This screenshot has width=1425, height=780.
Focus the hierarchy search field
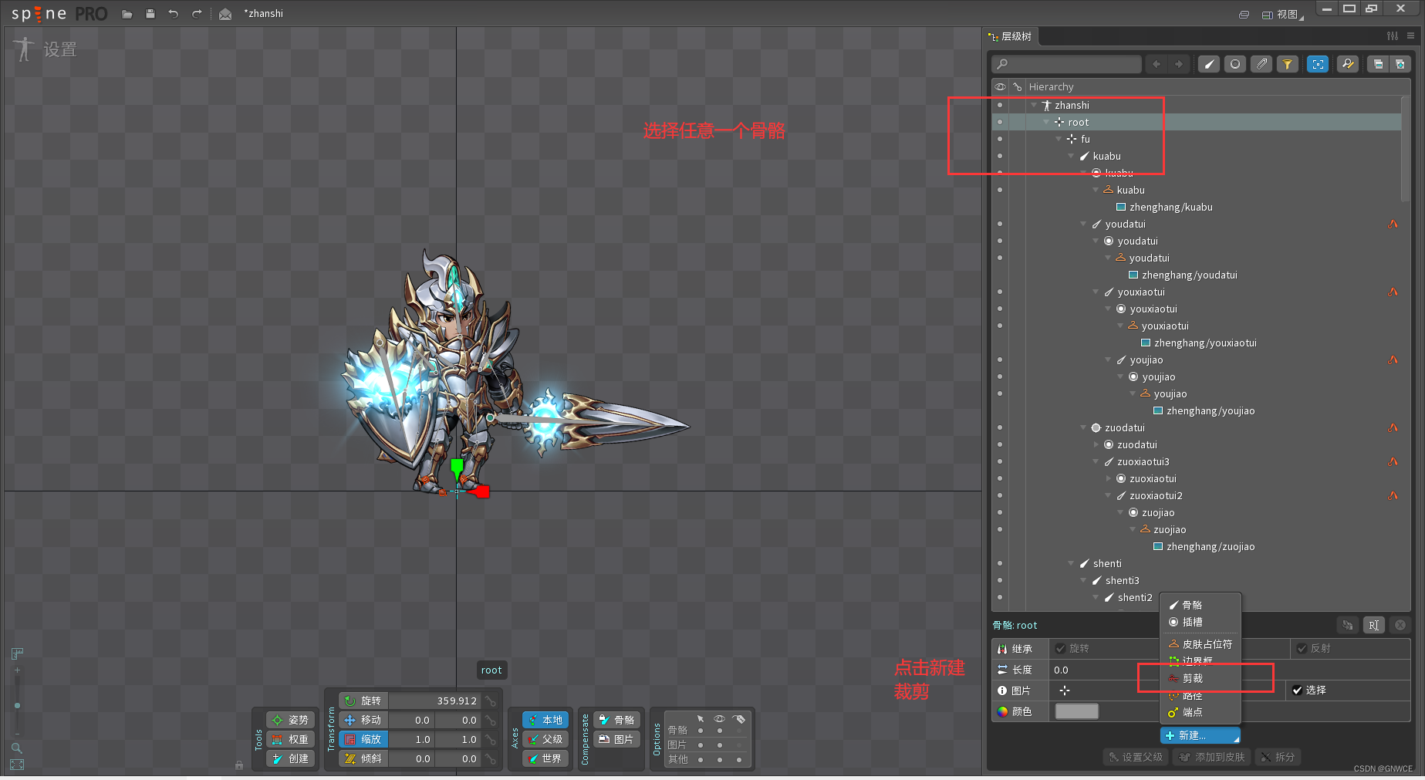(x=1067, y=64)
